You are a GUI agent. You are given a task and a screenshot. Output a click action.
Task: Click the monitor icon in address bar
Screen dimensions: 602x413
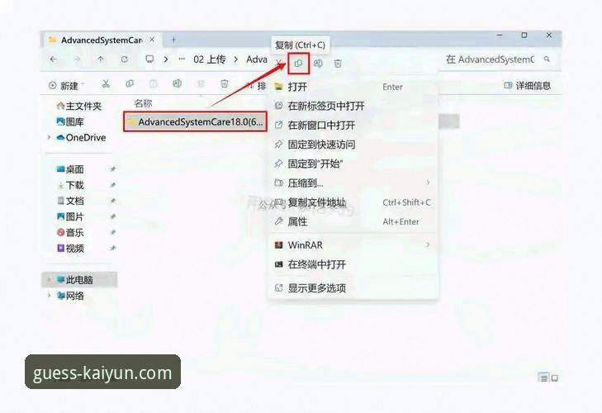point(149,59)
